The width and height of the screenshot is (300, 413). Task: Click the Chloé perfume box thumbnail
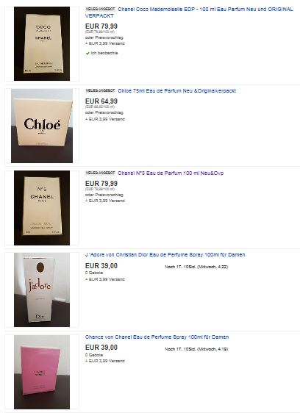pyautogui.click(x=42, y=126)
